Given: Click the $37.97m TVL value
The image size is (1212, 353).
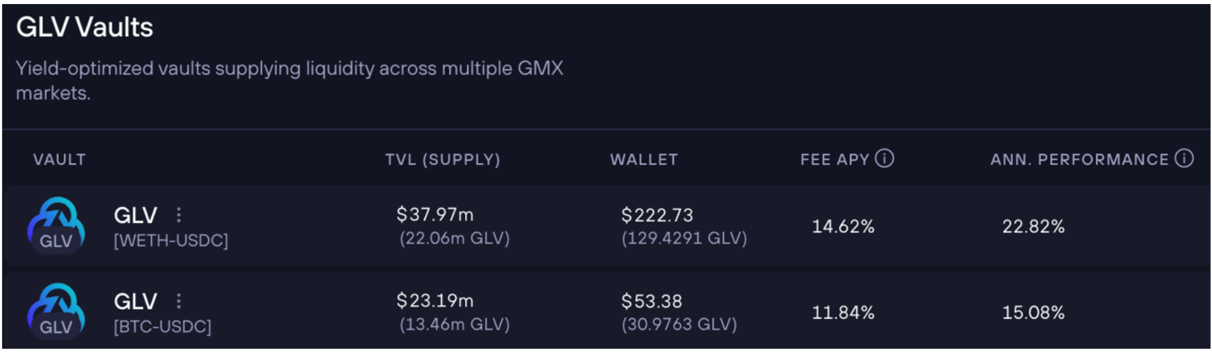Looking at the screenshot, I should point(435,215).
